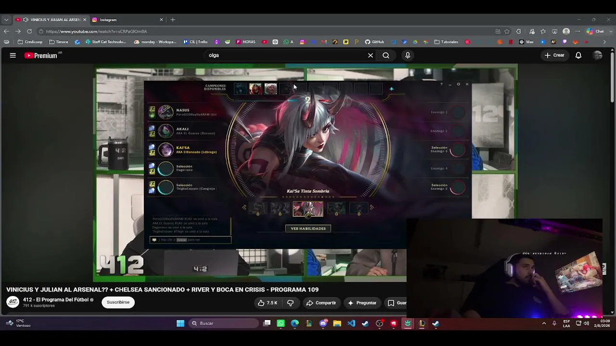Image resolution: width=616 pixels, height=346 pixels.
Task: Show next skin with right carousel arrow
Action: 372,208
